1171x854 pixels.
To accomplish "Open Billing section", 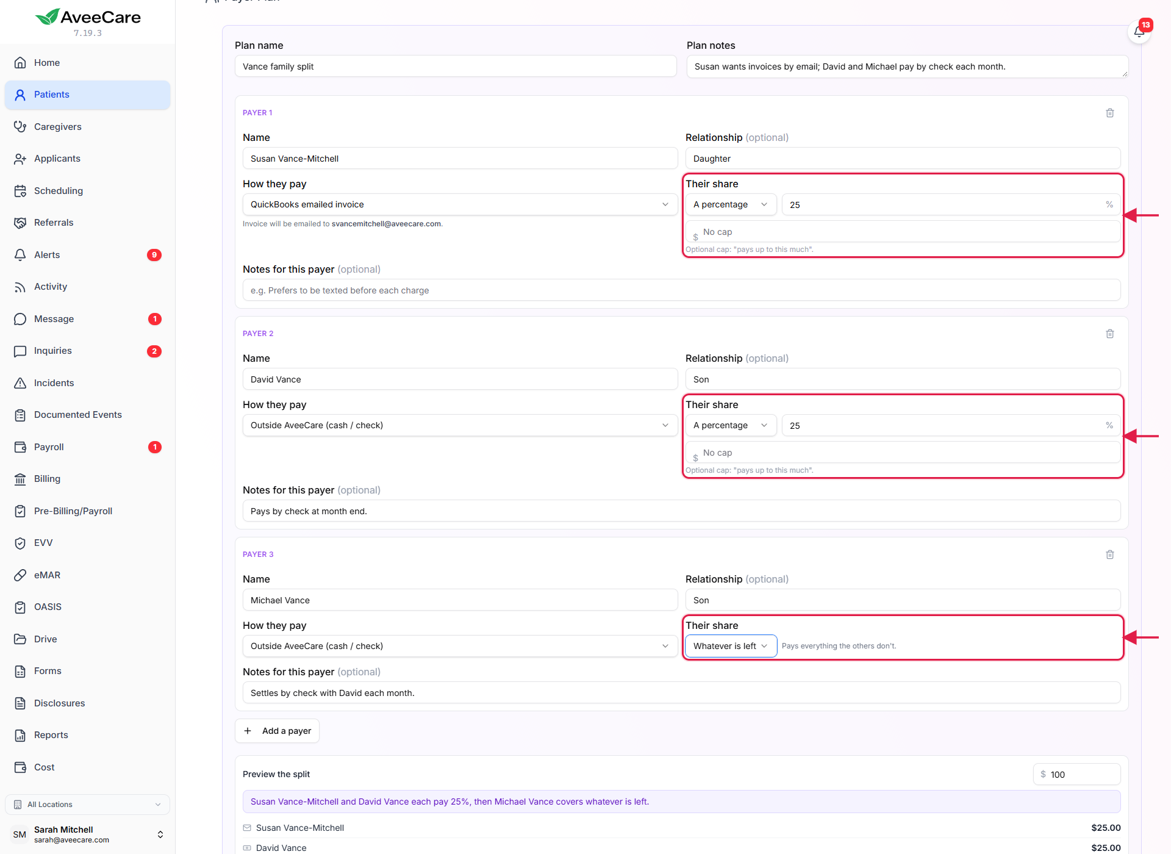I will (87, 479).
